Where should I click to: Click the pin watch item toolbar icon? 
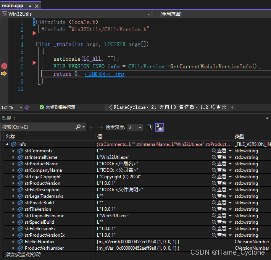pos(151,127)
